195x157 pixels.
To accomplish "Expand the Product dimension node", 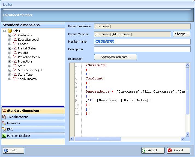I will pos(10,53).
